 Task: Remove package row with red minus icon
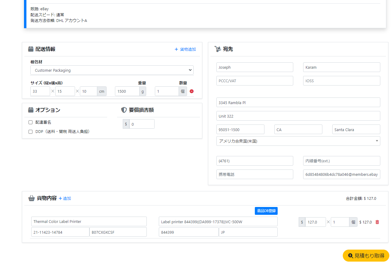[x=191, y=91]
